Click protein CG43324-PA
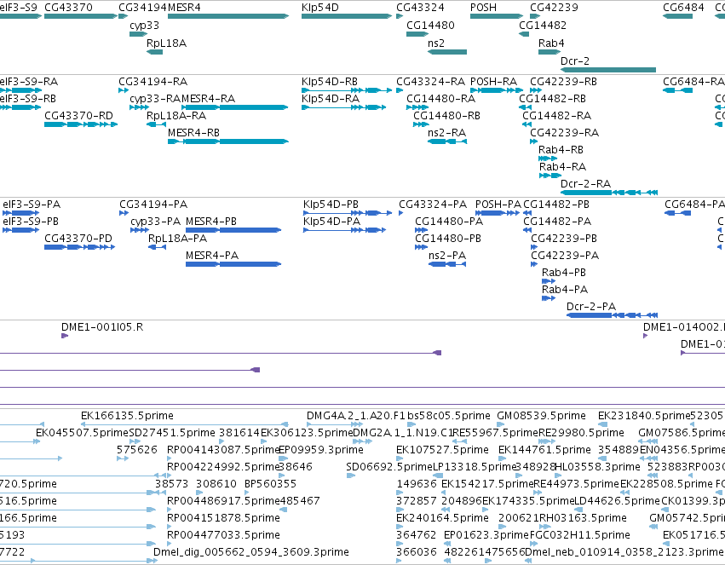 click(401, 213)
